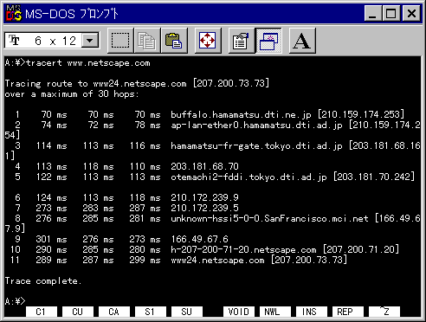Click the C1 function key label

click(x=42, y=312)
